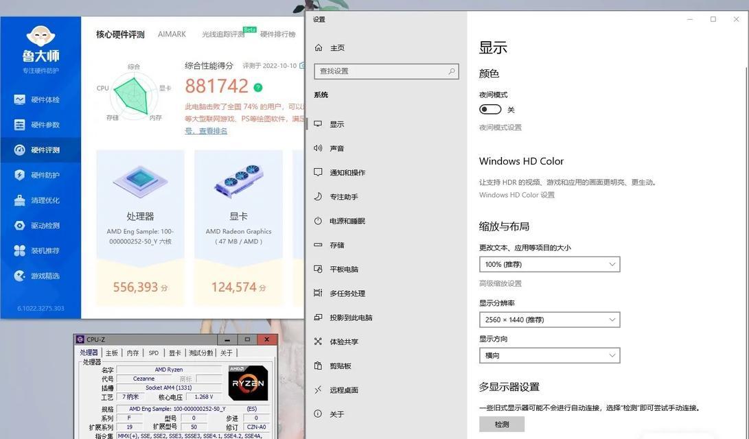749x439 pixels.
Task: Click the 鲁大师 logo avatar
Action: (x=41, y=36)
